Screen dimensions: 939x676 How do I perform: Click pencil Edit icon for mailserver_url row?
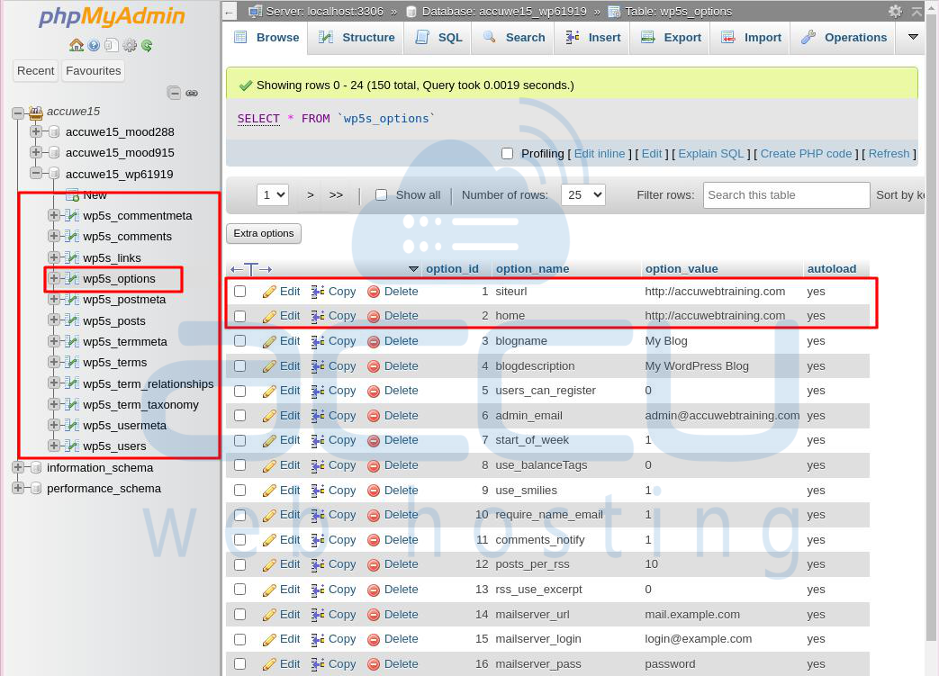point(269,614)
